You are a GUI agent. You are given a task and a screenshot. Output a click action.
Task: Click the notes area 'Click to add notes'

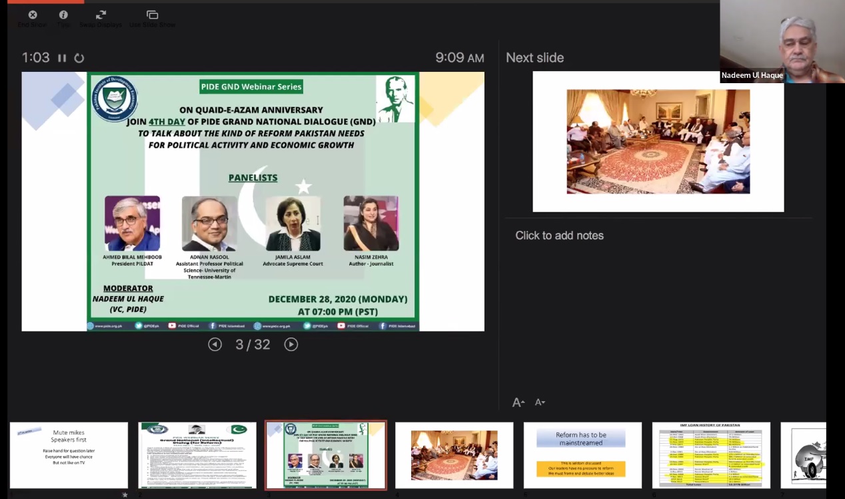click(559, 236)
